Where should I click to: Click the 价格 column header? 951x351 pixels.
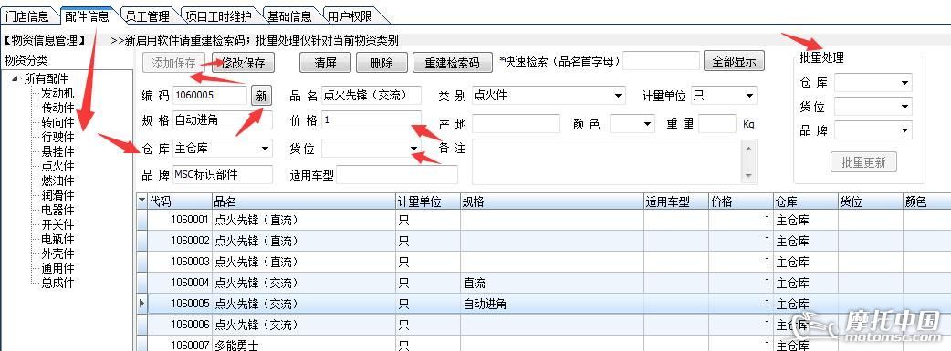740,201
